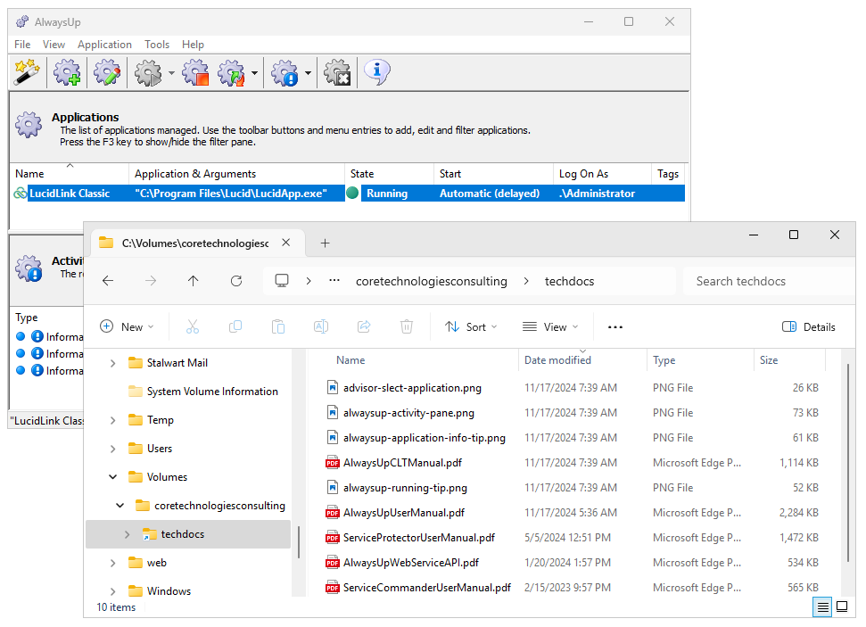Select the Windows folder in tree
866x627 pixels.
pos(160,590)
